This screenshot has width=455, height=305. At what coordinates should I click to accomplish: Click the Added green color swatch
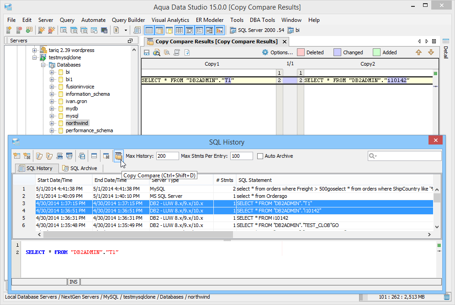[x=376, y=52]
